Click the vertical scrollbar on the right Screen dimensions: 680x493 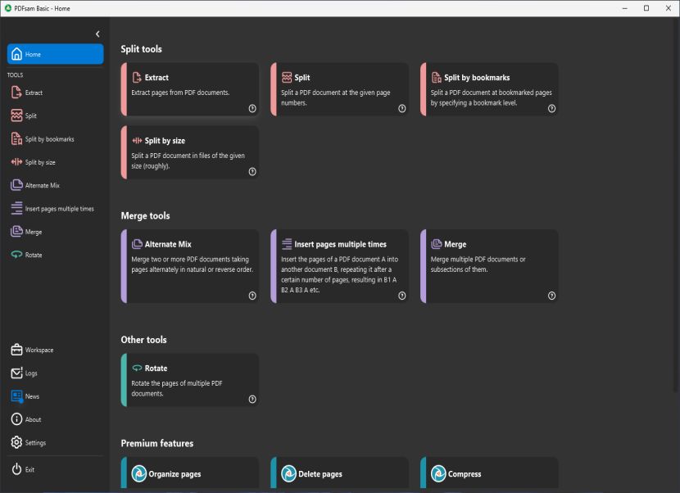click(x=676, y=205)
